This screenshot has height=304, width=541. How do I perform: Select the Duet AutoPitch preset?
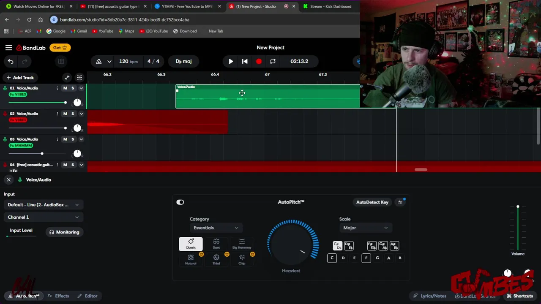pyautogui.click(x=216, y=244)
